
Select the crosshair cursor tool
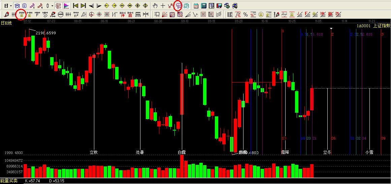coord(163,6)
